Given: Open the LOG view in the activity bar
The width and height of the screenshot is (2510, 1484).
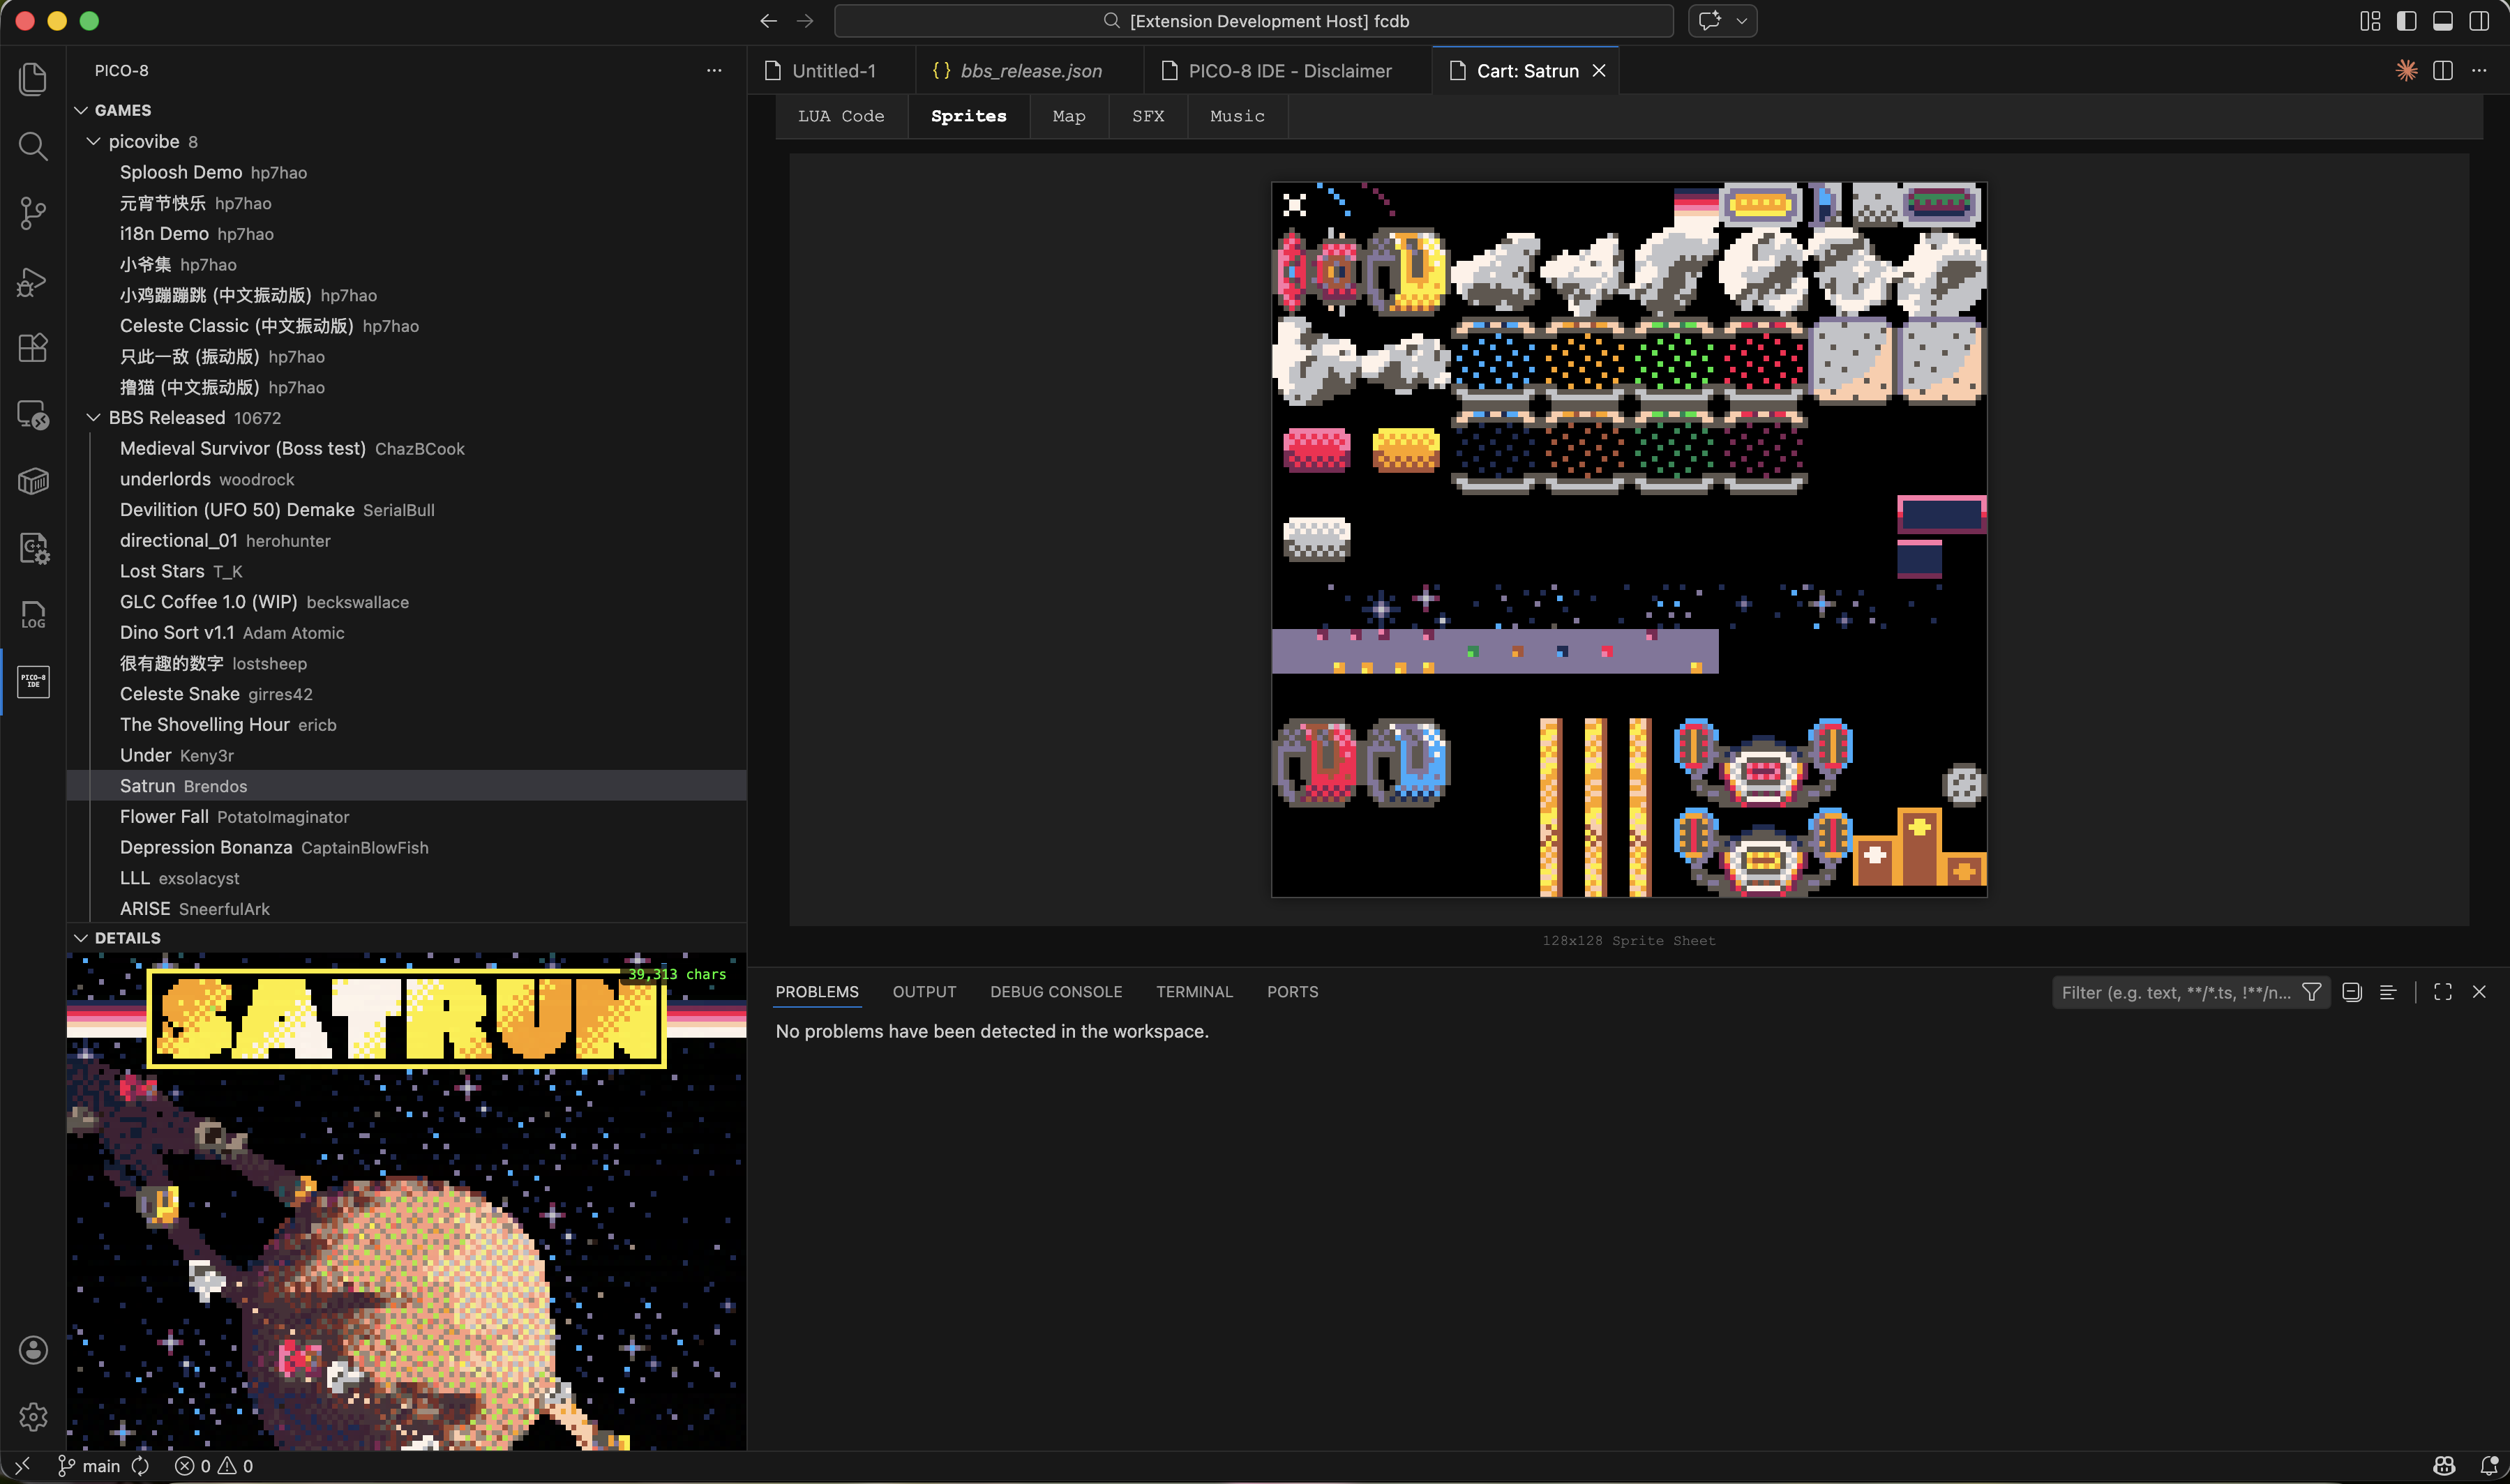Looking at the screenshot, I should click(x=33, y=615).
